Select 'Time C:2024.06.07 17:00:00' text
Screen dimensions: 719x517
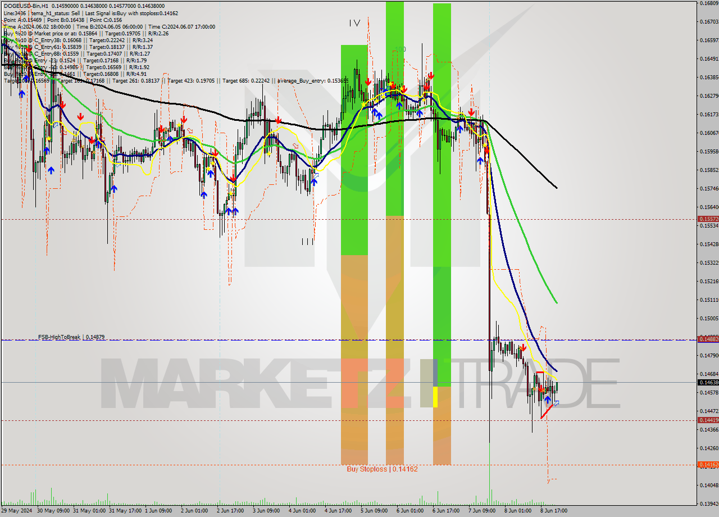[x=181, y=26]
